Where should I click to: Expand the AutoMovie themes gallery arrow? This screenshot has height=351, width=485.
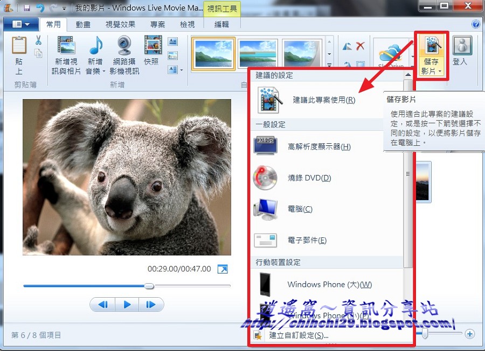tap(329, 66)
